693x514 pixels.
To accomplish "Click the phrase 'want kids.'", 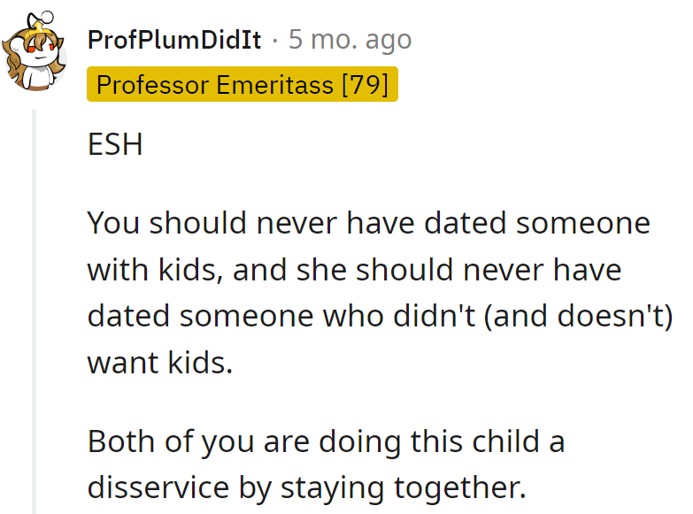I will [x=159, y=362].
